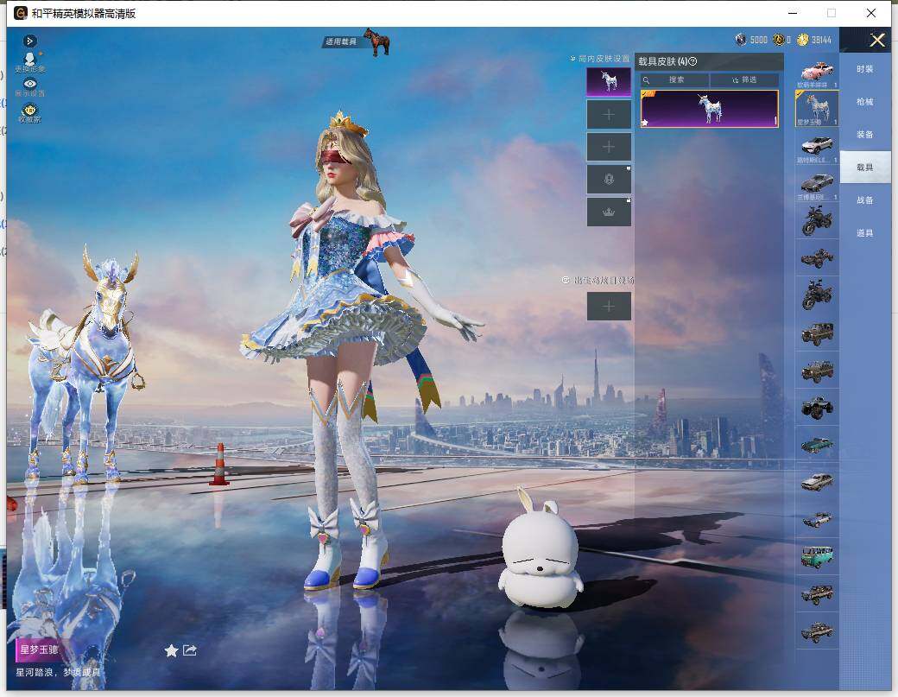This screenshot has width=898, height=697.
Task: Click the play arrow icon at top-left
Action: coord(29,41)
